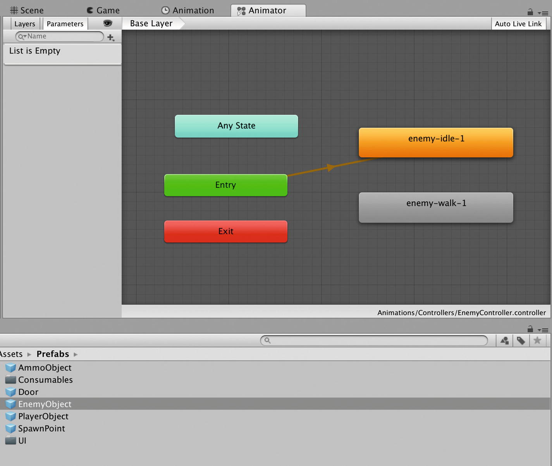552x466 pixels.
Task: Open the Animation tab
Action: coord(188,10)
